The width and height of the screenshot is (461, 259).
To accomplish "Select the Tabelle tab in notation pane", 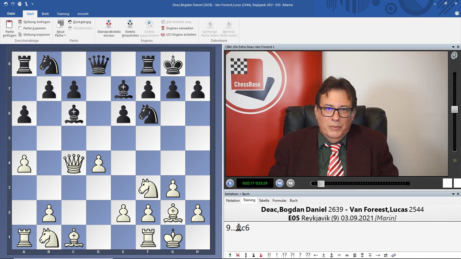I will (x=264, y=201).
